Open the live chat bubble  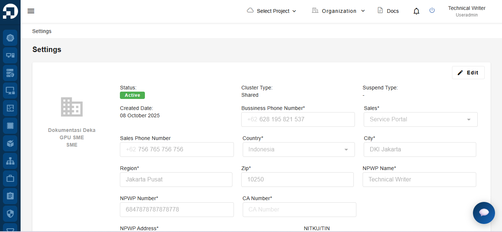tap(484, 213)
